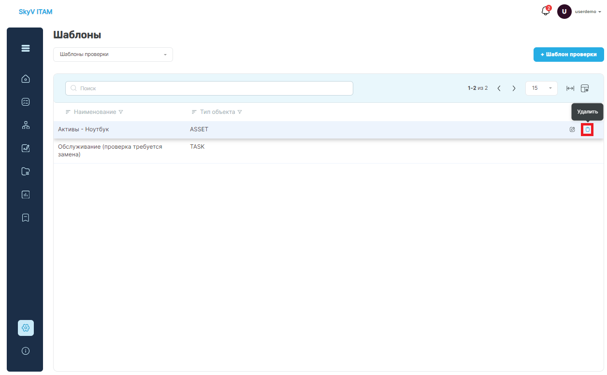Open the settings gear sidebar icon
Screen dimensions: 607x375
26,328
